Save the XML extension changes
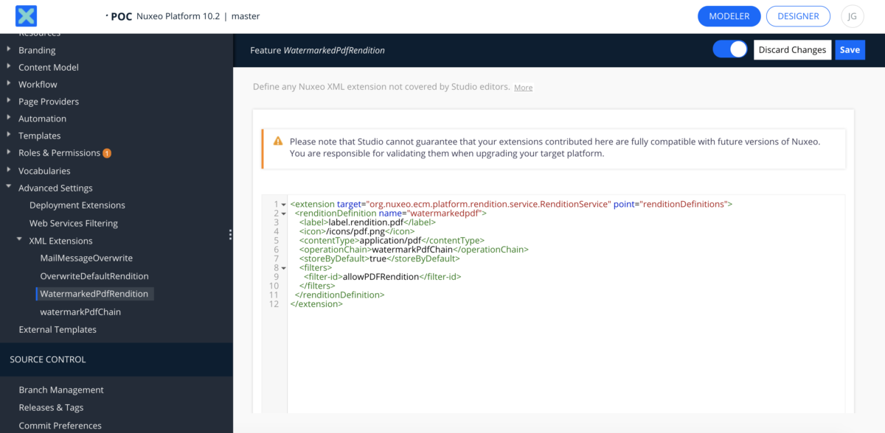The height and width of the screenshot is (433, 885). (x=850, y=49)
